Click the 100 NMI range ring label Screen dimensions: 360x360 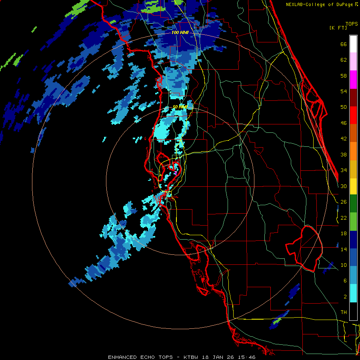pyautogui.click(x=180, y=33)
